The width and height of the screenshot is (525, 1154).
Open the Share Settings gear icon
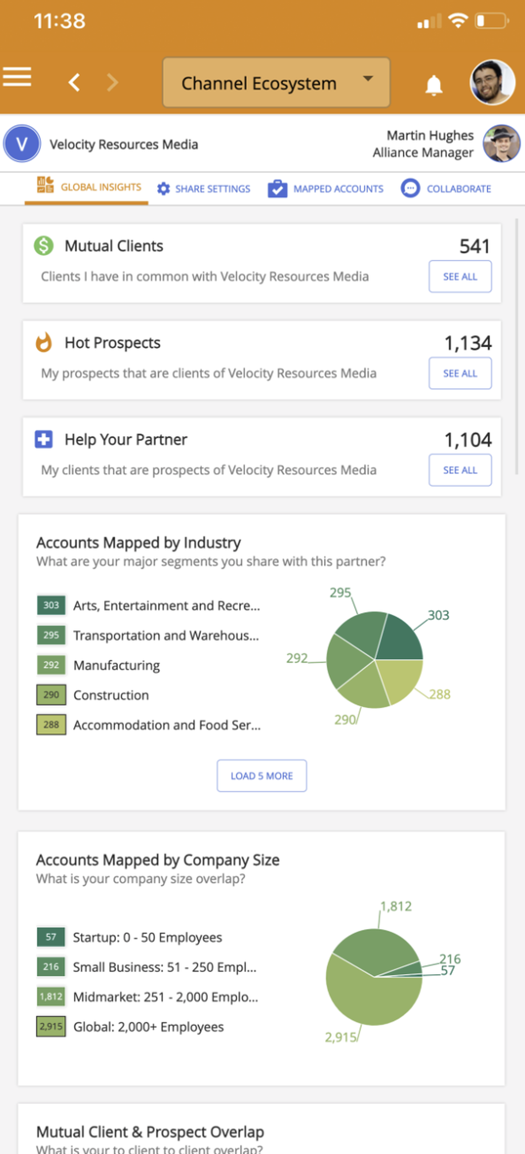click(x=163, y=188)
